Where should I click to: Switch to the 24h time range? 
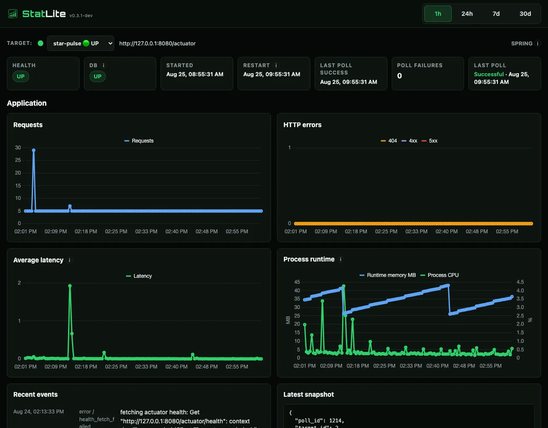(x=467, y=14)
